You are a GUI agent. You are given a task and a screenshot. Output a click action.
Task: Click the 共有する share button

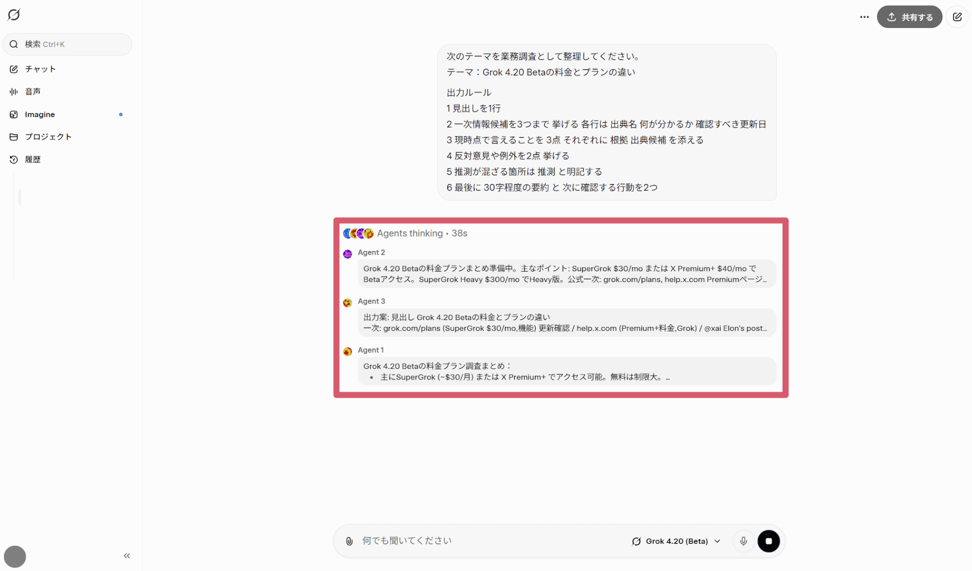coord(909,17)
